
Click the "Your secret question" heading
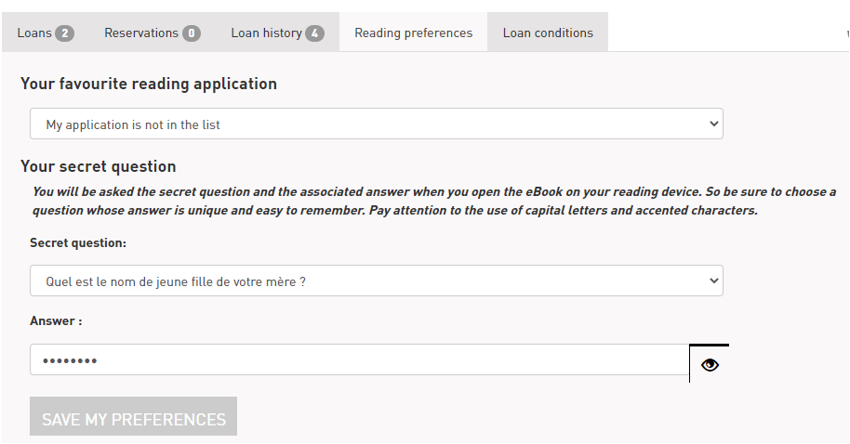(99, 166)
